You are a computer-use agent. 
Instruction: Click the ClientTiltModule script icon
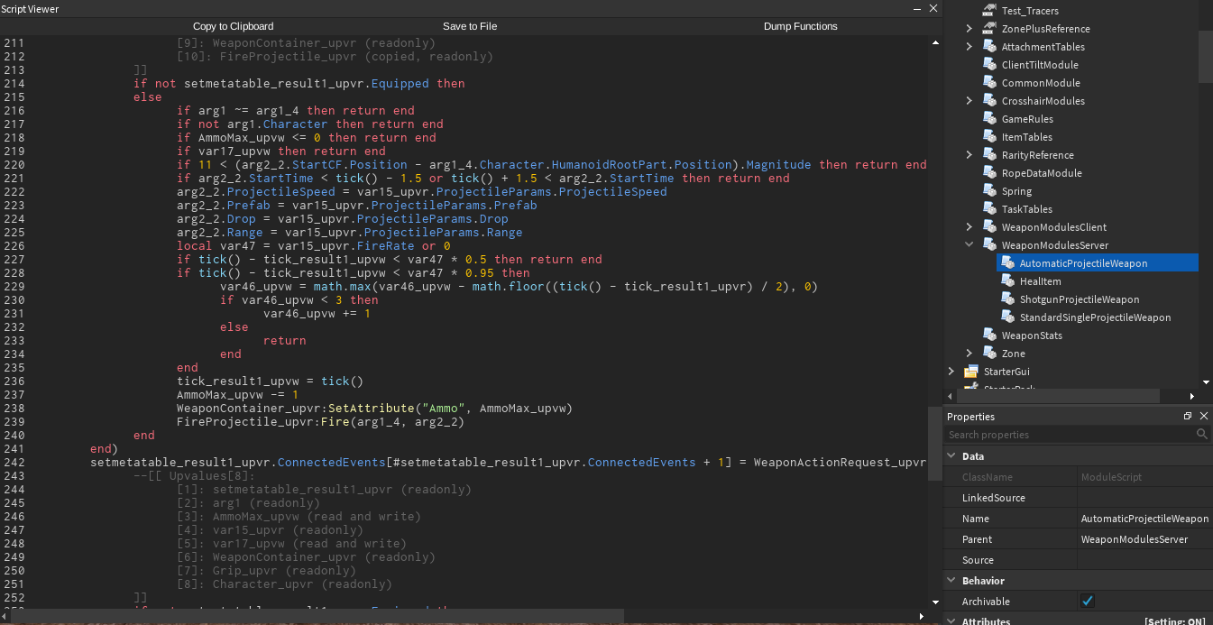pos(988,65)
